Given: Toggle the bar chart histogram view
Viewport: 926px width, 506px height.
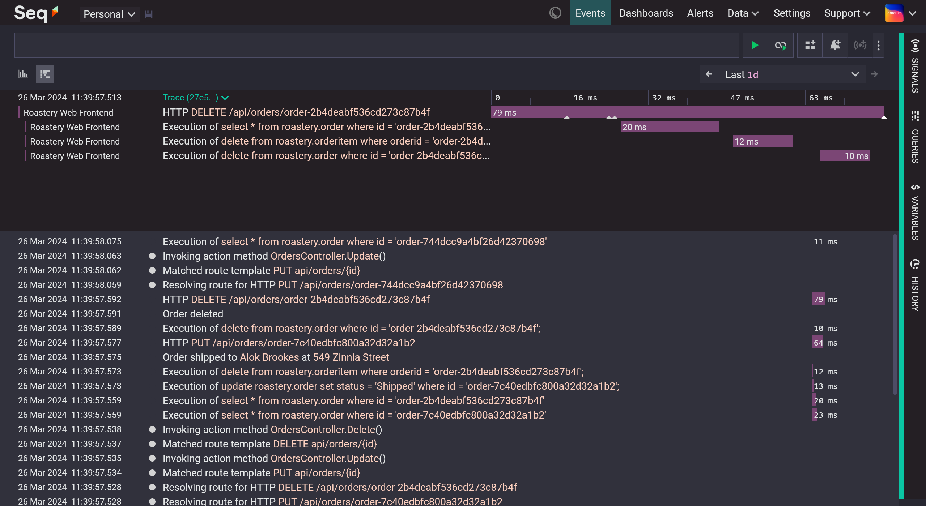Looking at the screenshot, I should pyautogui.click(x=23, y=74).
